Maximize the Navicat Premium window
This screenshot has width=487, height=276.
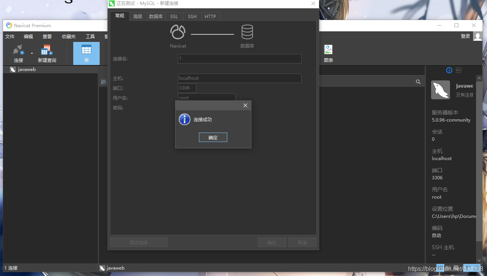tap(456, 25)
